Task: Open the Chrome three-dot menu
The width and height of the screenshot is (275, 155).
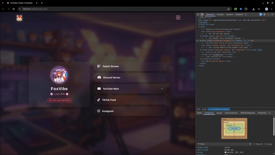Action: [272, 9]
